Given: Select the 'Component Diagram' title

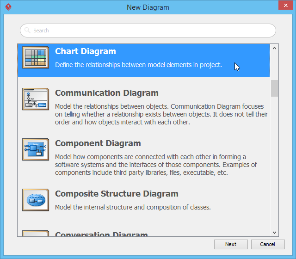Looking at the screenshot, I should (x=98, y=143).
